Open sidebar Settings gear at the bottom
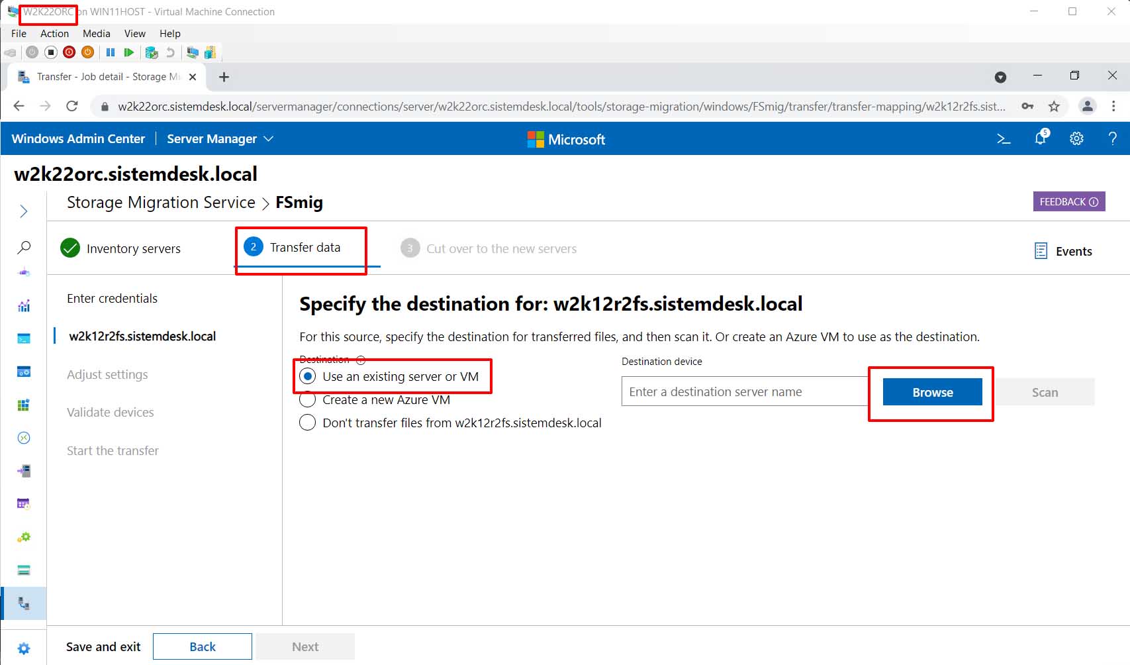The height and width of the screenshot is (665, 1130). point(24,648)
